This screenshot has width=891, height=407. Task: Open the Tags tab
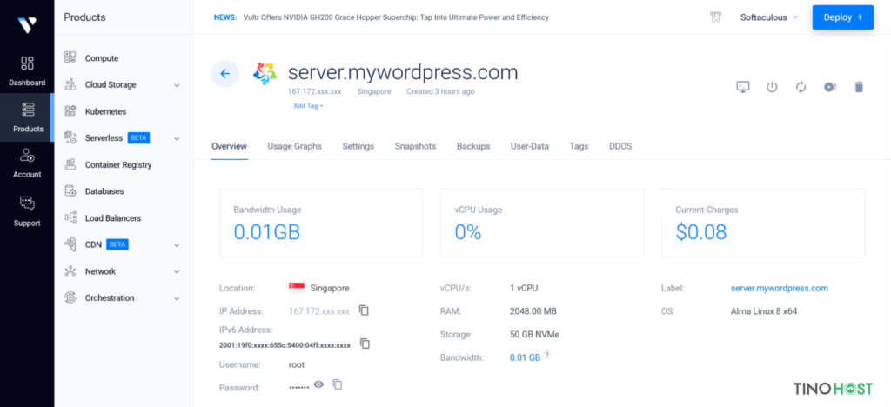(579, 146)
